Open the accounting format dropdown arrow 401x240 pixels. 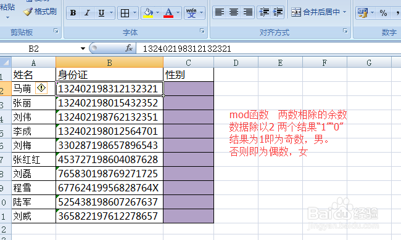372,13
